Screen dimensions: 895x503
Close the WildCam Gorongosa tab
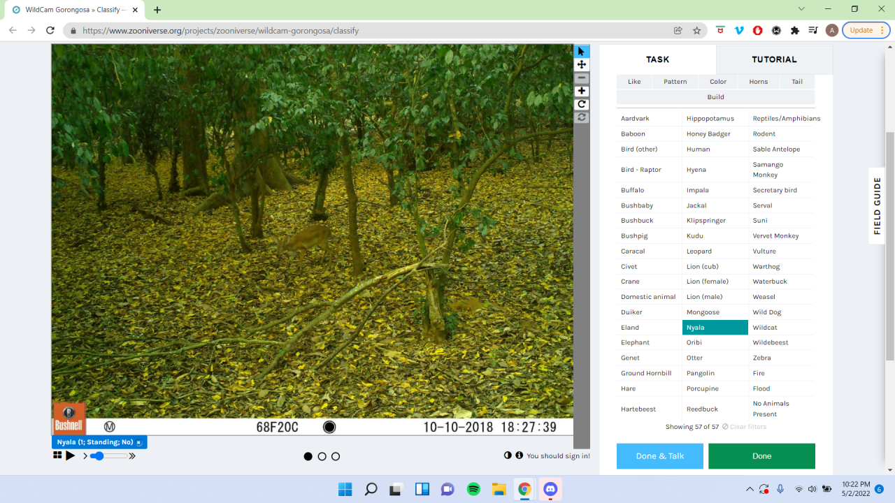tap(136, 10)
